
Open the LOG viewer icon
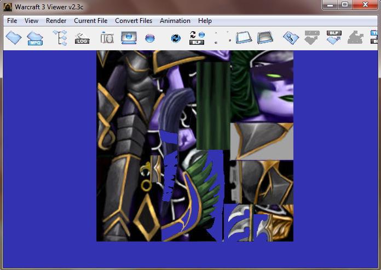[x=82, y=38]
